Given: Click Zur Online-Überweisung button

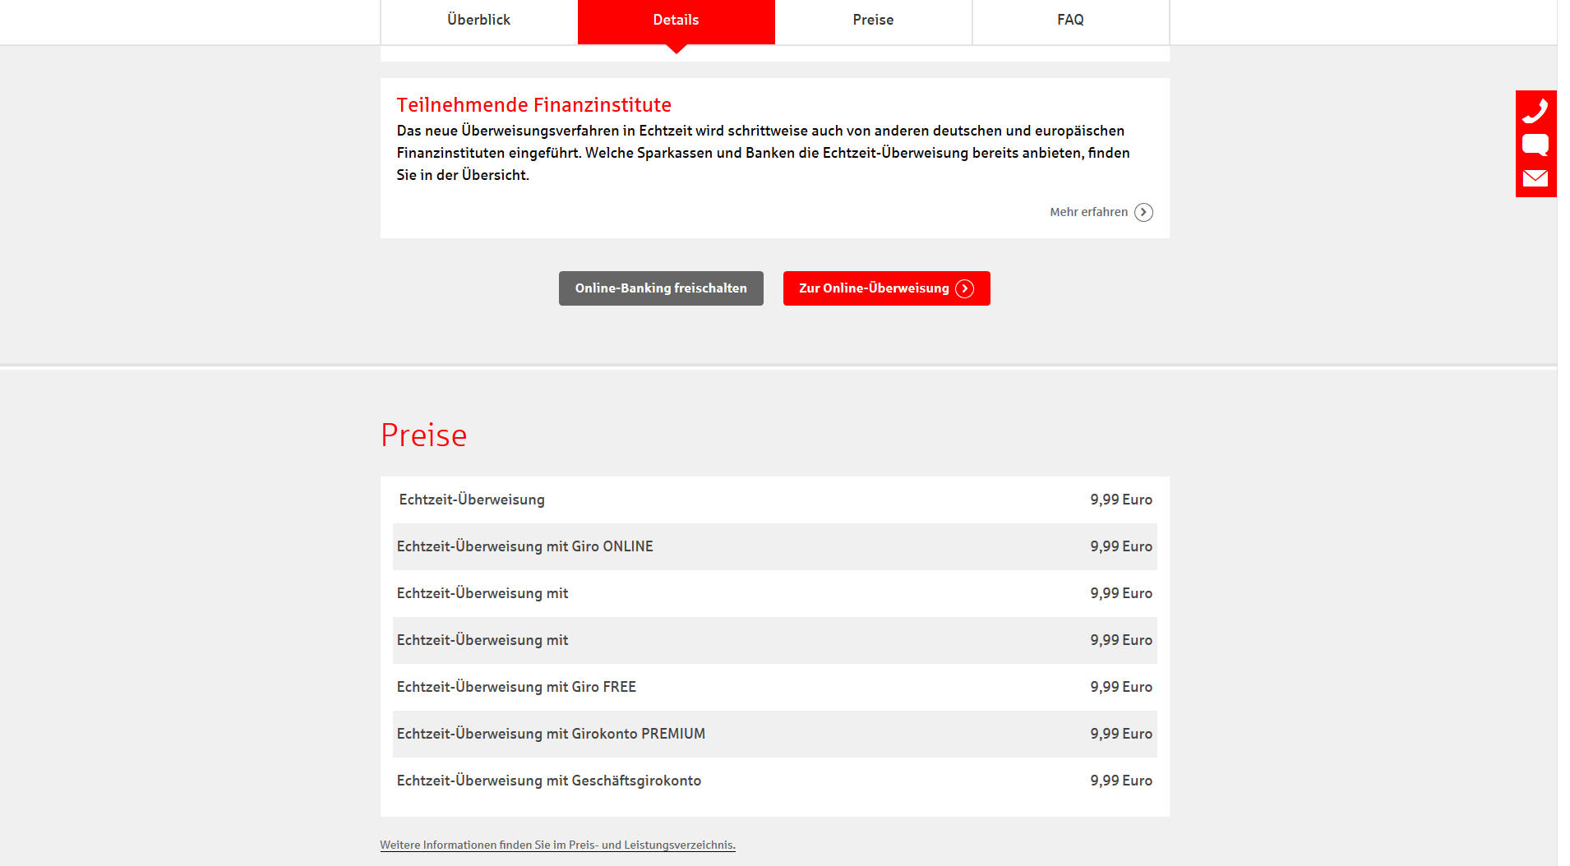Looking at the screenshot, I should tap(886, 288).
